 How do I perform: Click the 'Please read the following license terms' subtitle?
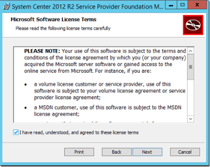pyautogui.click(x=63, y=28)
